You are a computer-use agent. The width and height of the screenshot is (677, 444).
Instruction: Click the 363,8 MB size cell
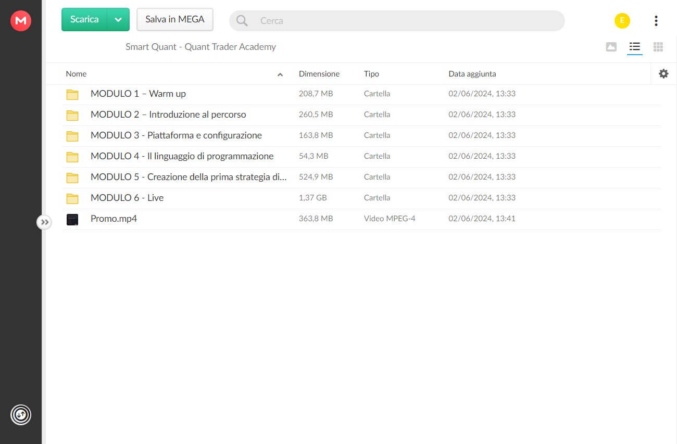pos(316,219)
